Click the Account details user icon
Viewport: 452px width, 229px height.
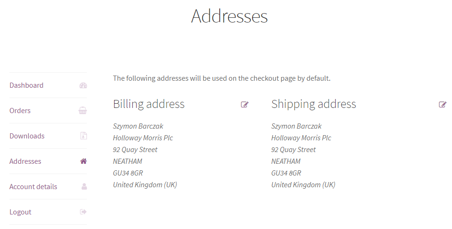[x=84, y=186]
